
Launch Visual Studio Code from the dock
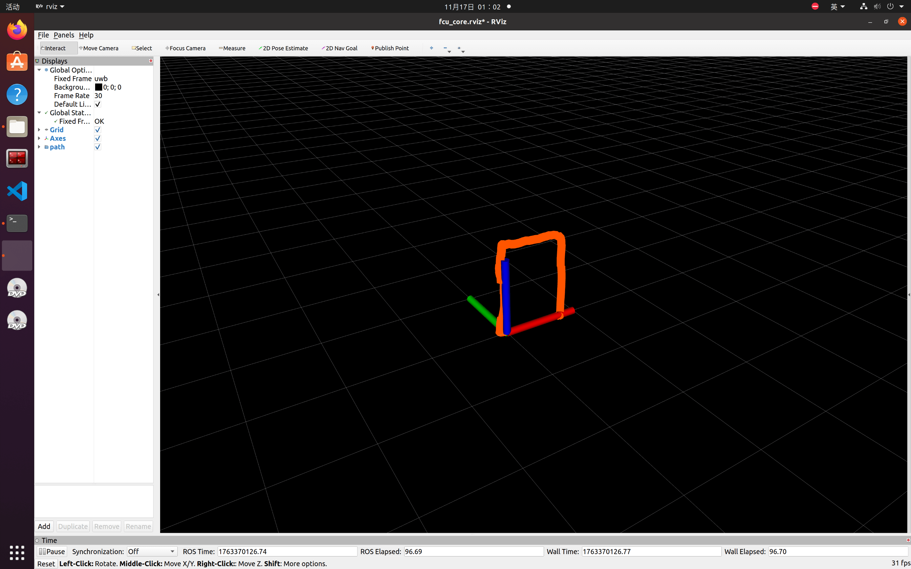[17, 191]
